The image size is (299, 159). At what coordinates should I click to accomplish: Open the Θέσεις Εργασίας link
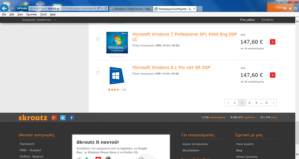coord(247,157)
